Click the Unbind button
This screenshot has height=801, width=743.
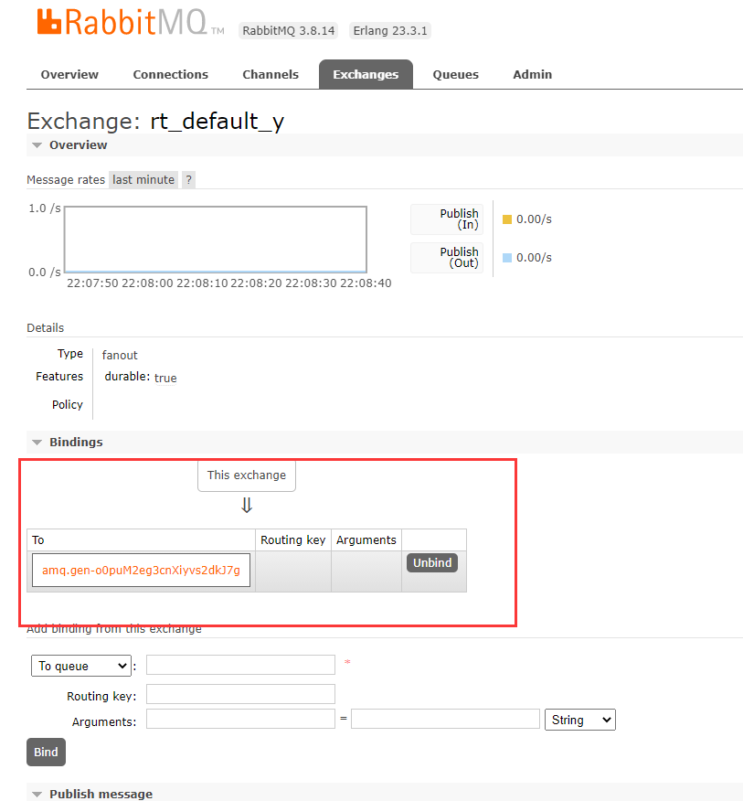click(432, 562)
